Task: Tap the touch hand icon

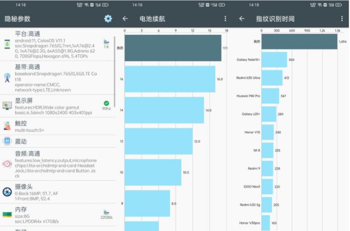Action: click(x=7, y=126)
